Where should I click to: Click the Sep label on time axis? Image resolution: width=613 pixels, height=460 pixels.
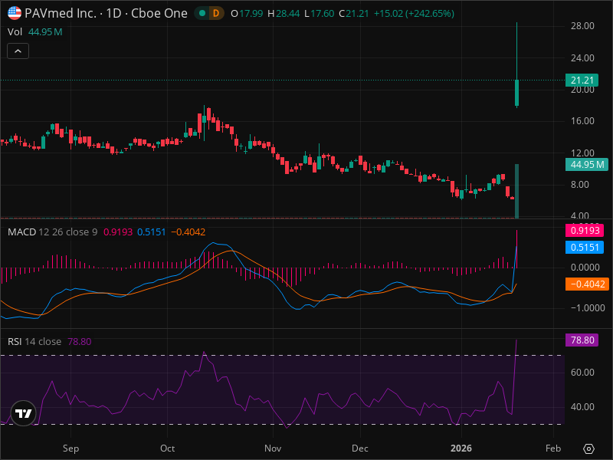[70, 449]
